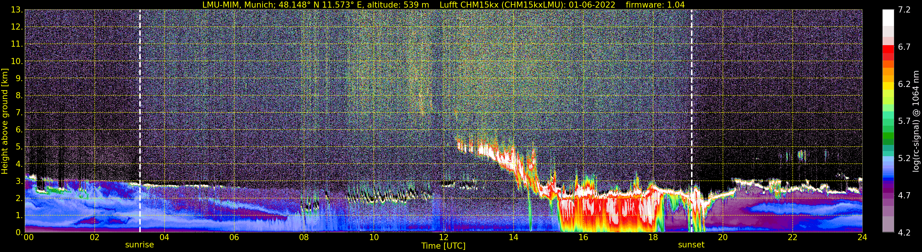Click the white dashed sunrise marker line
The width and height of the screenshot is (922, 252).
140,121
